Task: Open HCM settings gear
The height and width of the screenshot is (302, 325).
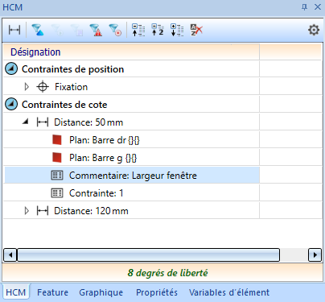Action: coord(314,30)
